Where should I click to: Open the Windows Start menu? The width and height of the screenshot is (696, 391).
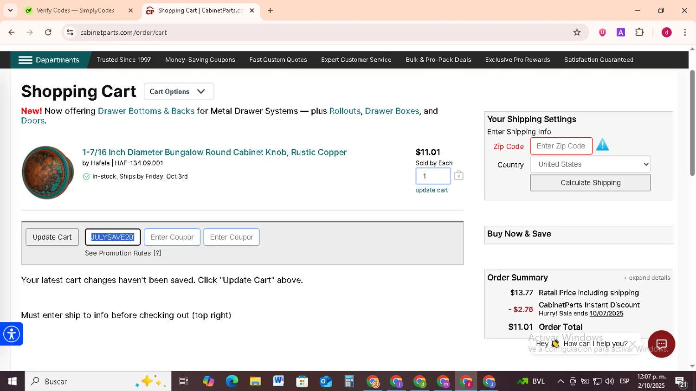[12, 381]
